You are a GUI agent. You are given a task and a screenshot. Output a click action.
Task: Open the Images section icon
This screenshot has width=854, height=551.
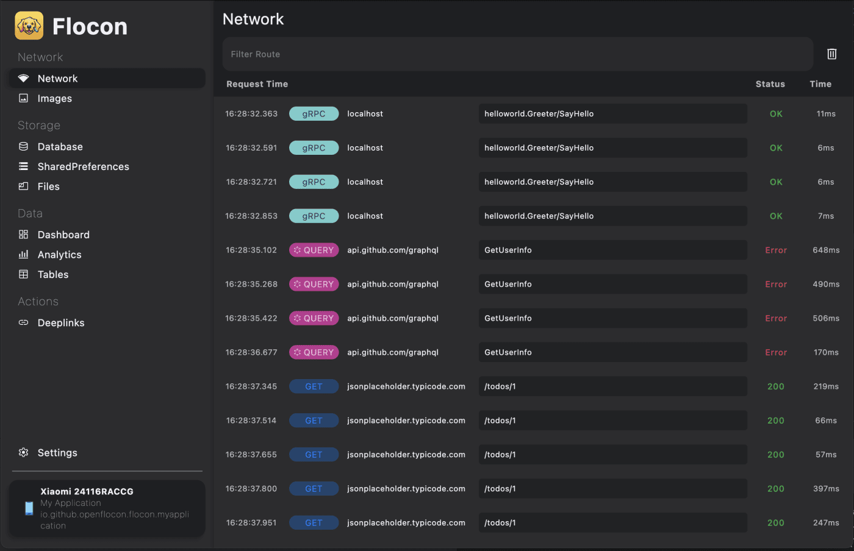24,98
